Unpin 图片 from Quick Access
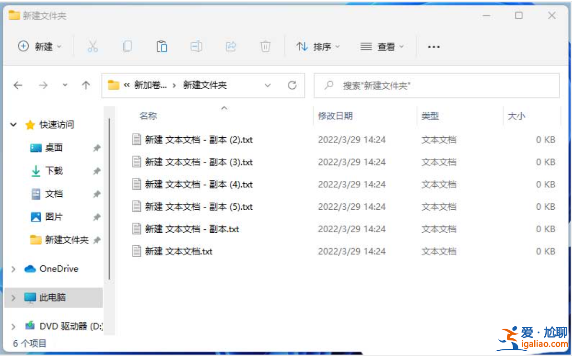The width and height of the screenshot is (574, 357). [96, 216]
